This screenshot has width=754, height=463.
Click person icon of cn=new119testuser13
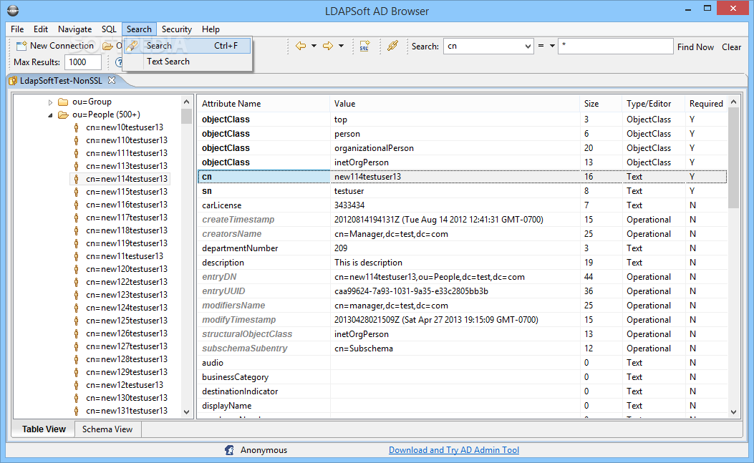[x=76, y=244]
